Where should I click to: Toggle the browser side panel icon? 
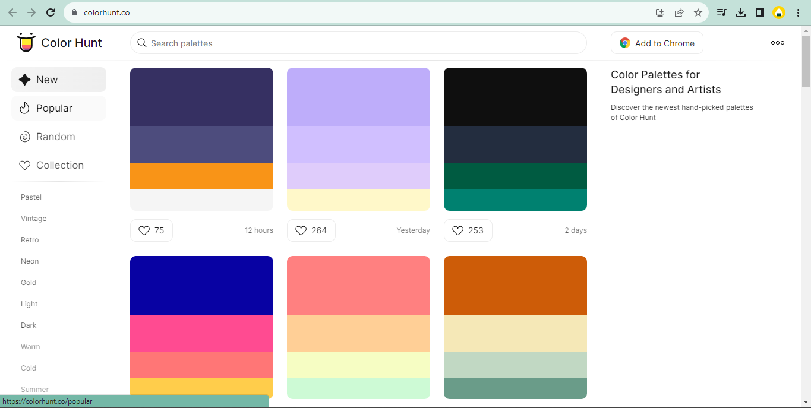click(759, 12)
